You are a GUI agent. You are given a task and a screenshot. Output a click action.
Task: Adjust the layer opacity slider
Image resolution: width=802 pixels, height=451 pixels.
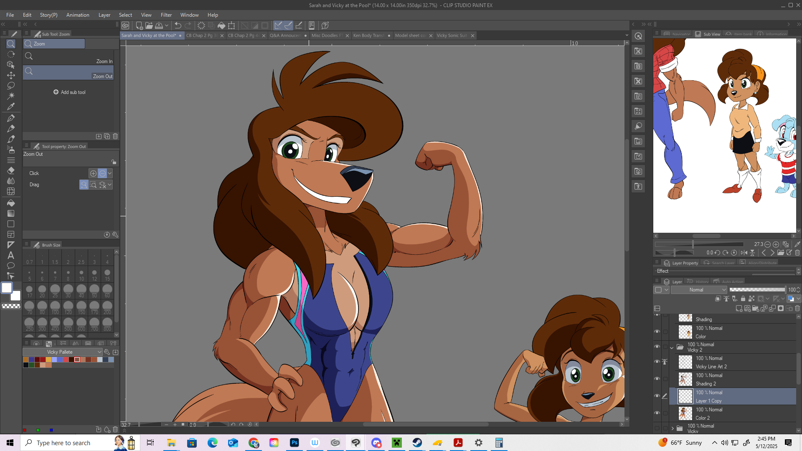[x=757, y=290]
